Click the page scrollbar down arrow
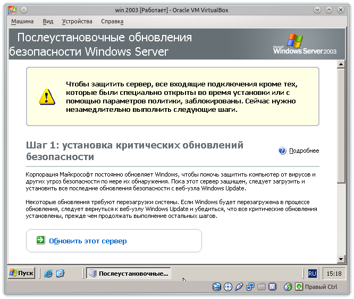 tap(341, 259)
